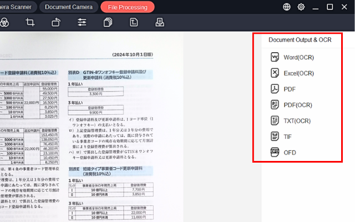Open the color filter tool

tap(4, 22)
